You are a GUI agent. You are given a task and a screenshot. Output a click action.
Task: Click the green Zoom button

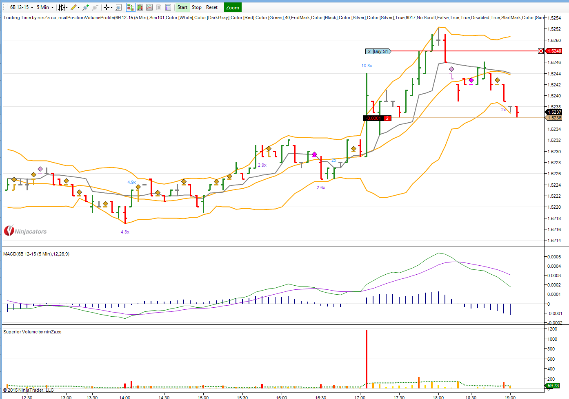coord(233,7)
